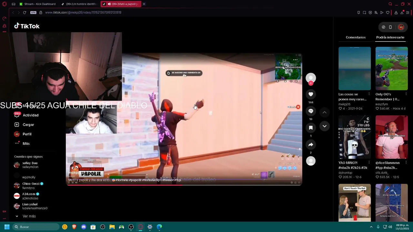Open YAO MING nba2k video thumbnail
The image size is (413, 232).
pyautogui.click(x=355, y=137)
